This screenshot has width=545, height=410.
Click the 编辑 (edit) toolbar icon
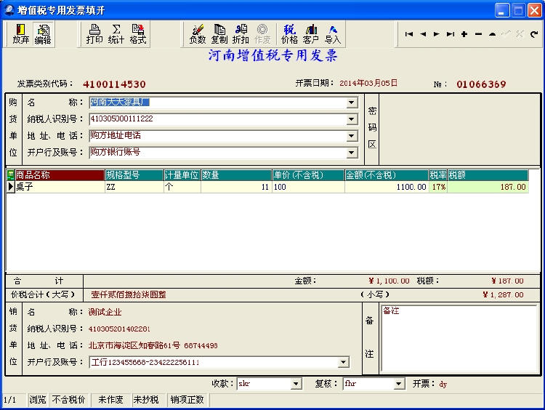43,33
